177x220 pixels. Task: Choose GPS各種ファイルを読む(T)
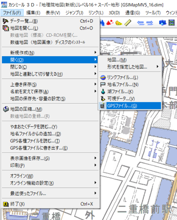point(50,141)
